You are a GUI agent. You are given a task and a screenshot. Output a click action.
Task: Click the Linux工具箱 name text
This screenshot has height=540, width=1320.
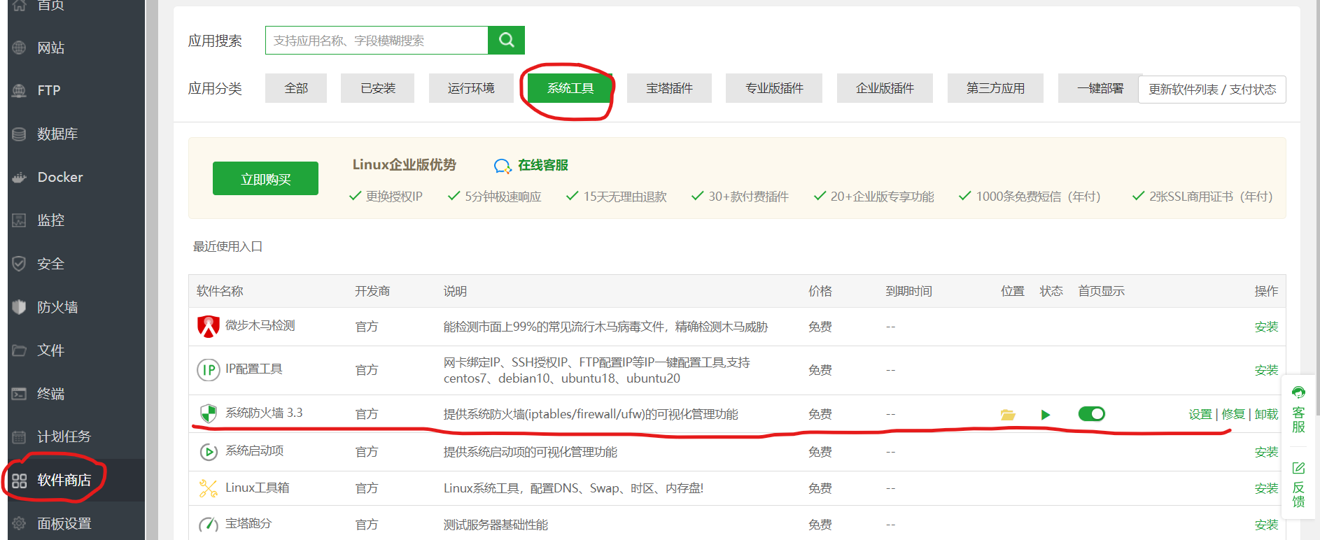coord(257,488)
